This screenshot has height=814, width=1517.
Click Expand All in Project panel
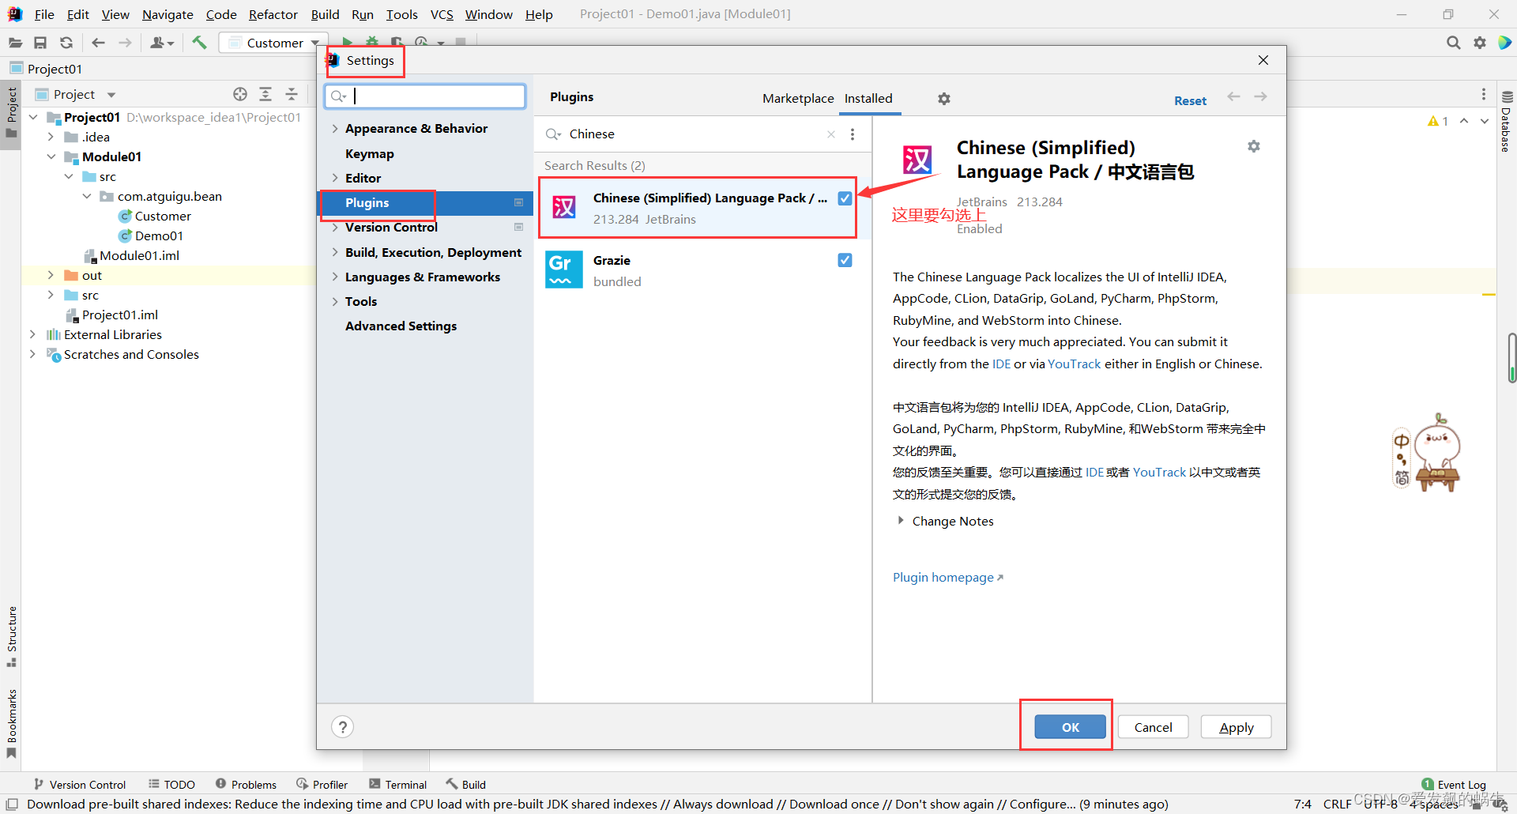tap(265, 94)
